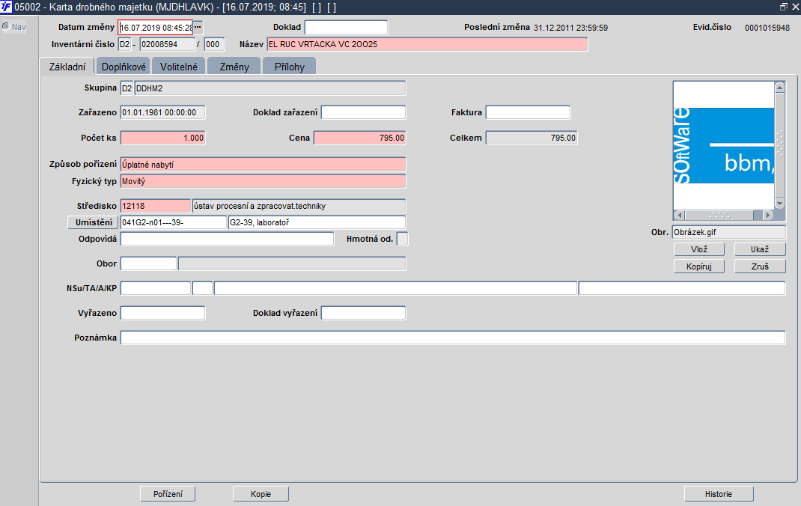Viewport: 801px width, 506px height.
Task: Click the Zařazeno date field
Action: tap(163, 112)
